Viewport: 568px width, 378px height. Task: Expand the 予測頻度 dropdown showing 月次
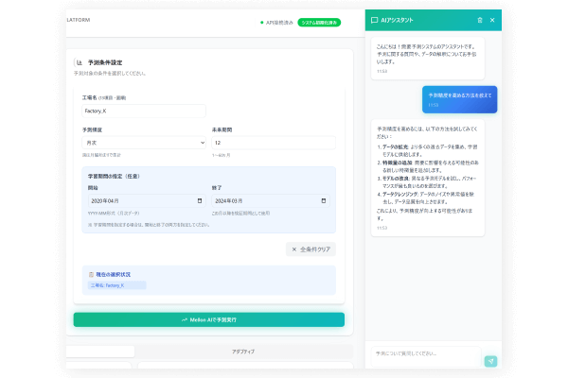click(x=143, y=142)
